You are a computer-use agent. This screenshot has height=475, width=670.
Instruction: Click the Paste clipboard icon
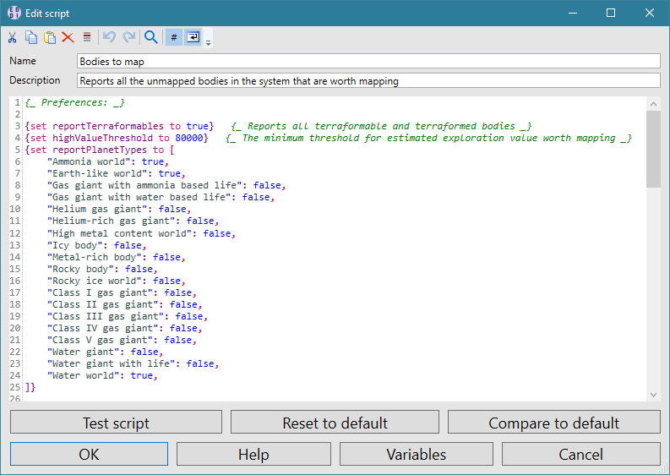click(x=50, y=38)
